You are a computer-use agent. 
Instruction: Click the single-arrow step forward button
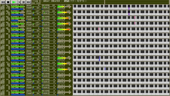[x=19, y=2]
